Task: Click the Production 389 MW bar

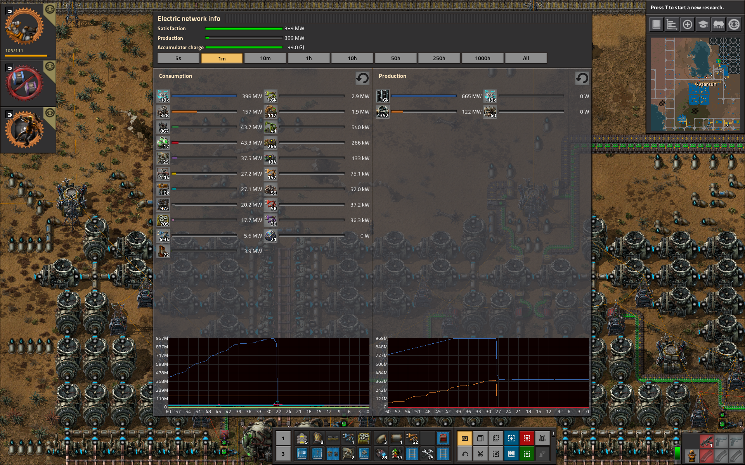Action: 244,38
